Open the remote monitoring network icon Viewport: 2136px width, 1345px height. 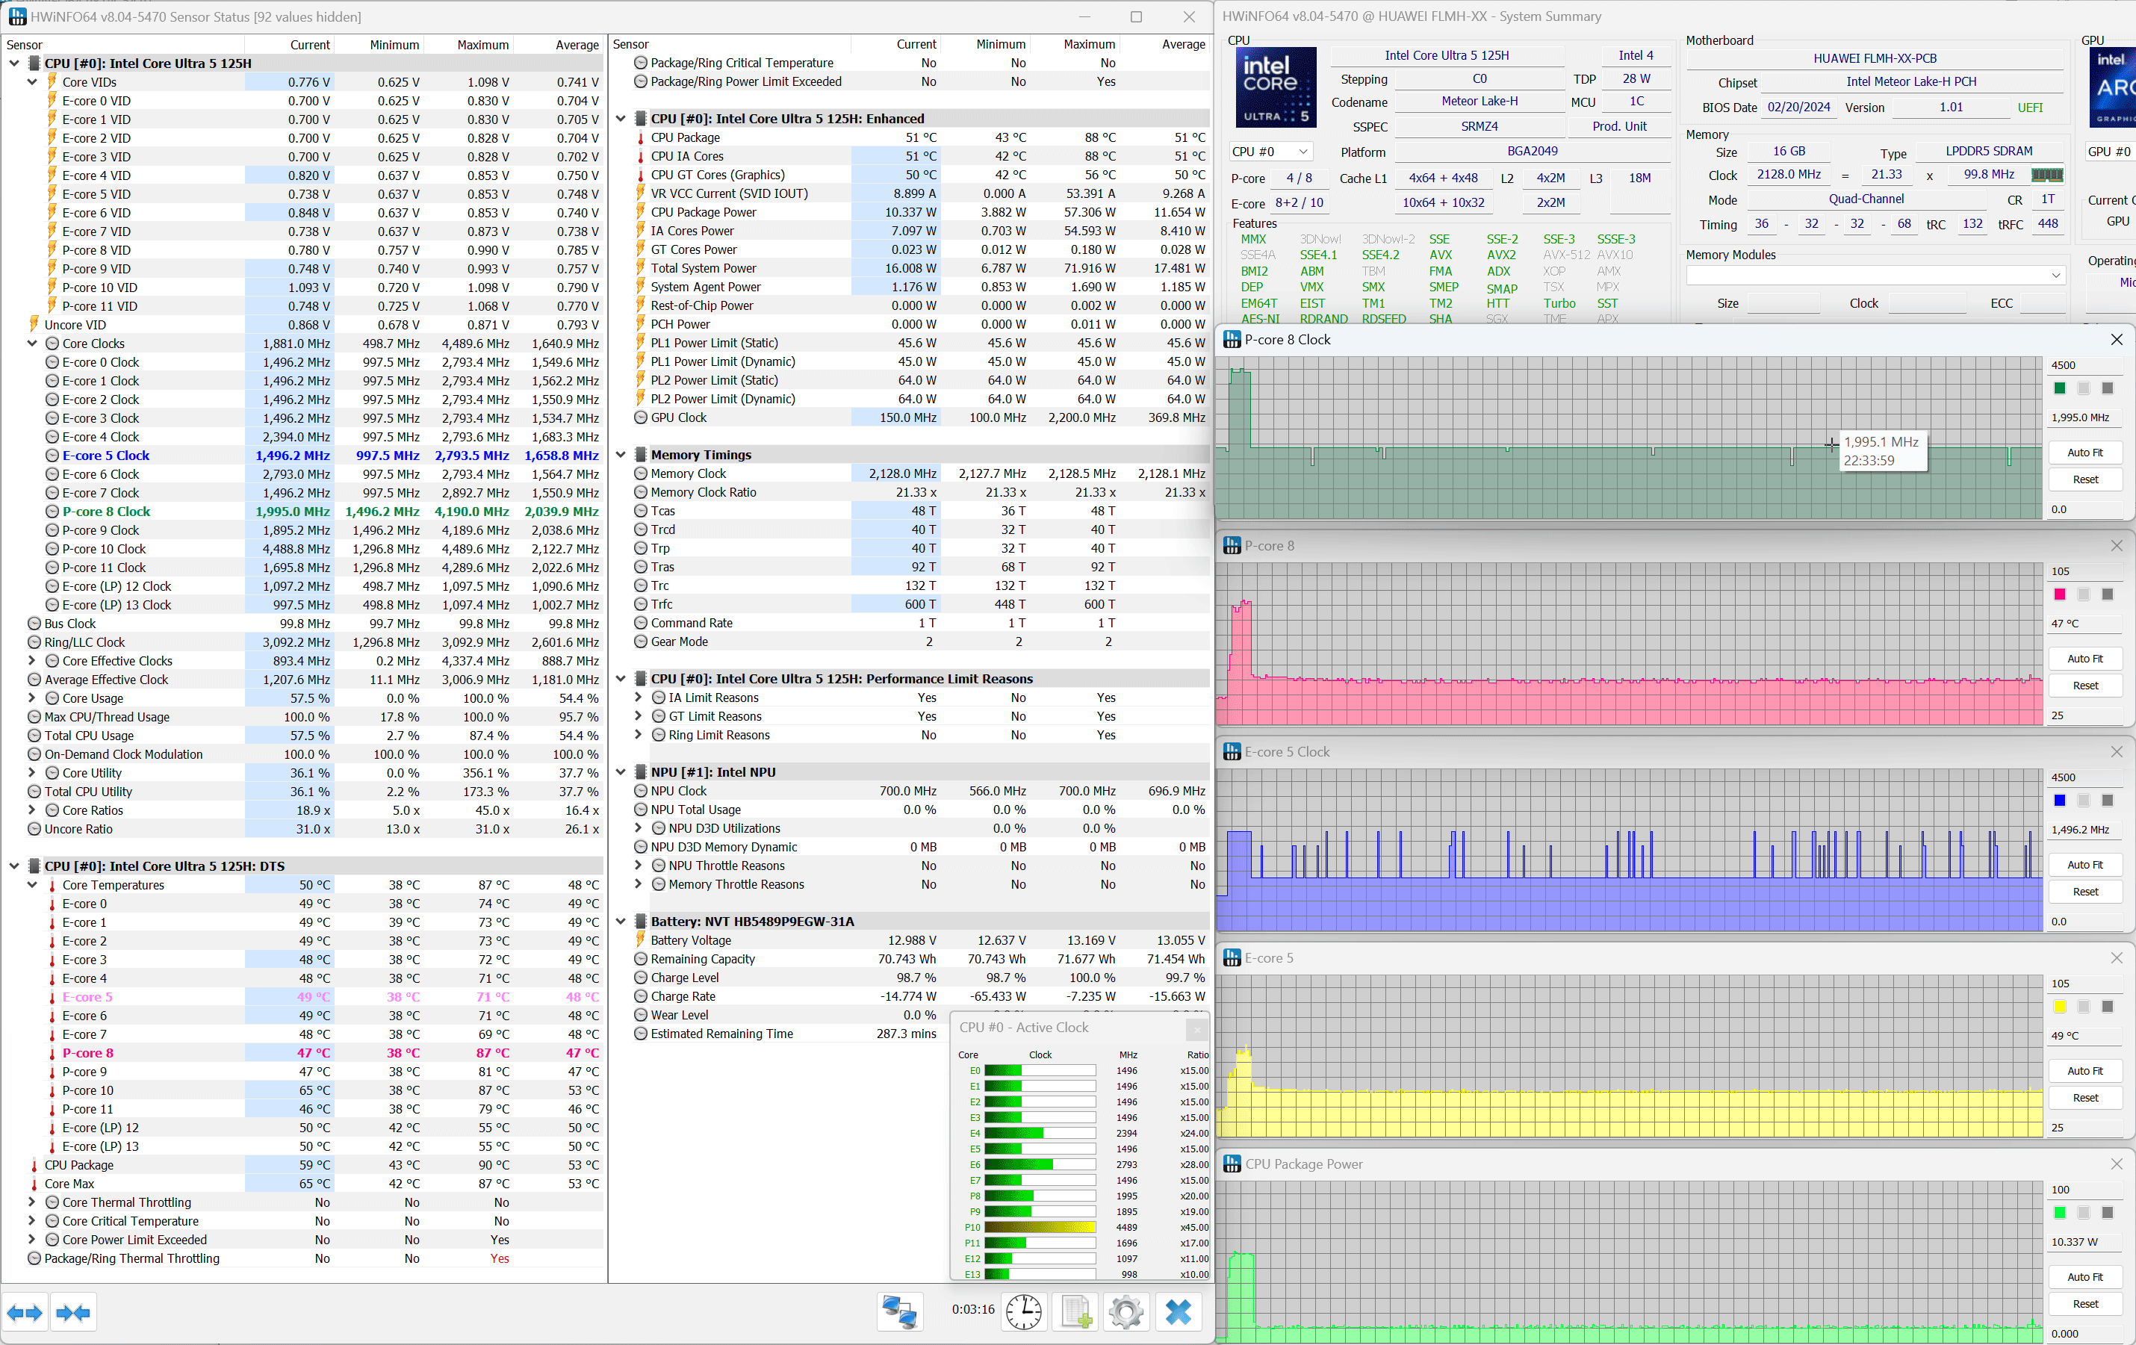pos(899,1311)
